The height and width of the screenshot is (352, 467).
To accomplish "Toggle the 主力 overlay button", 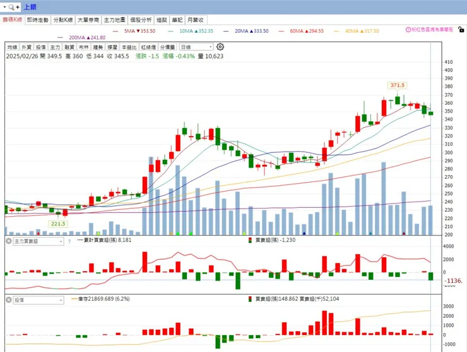I will click(x=55, y=47).
